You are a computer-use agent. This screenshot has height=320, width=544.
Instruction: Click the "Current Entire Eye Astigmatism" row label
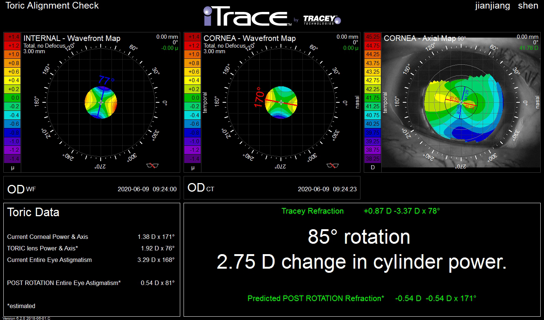click(49, 260)
